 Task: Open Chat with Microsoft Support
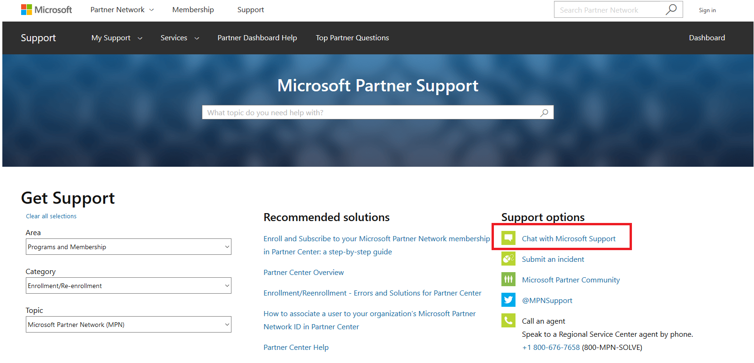(x=569, y=239)
